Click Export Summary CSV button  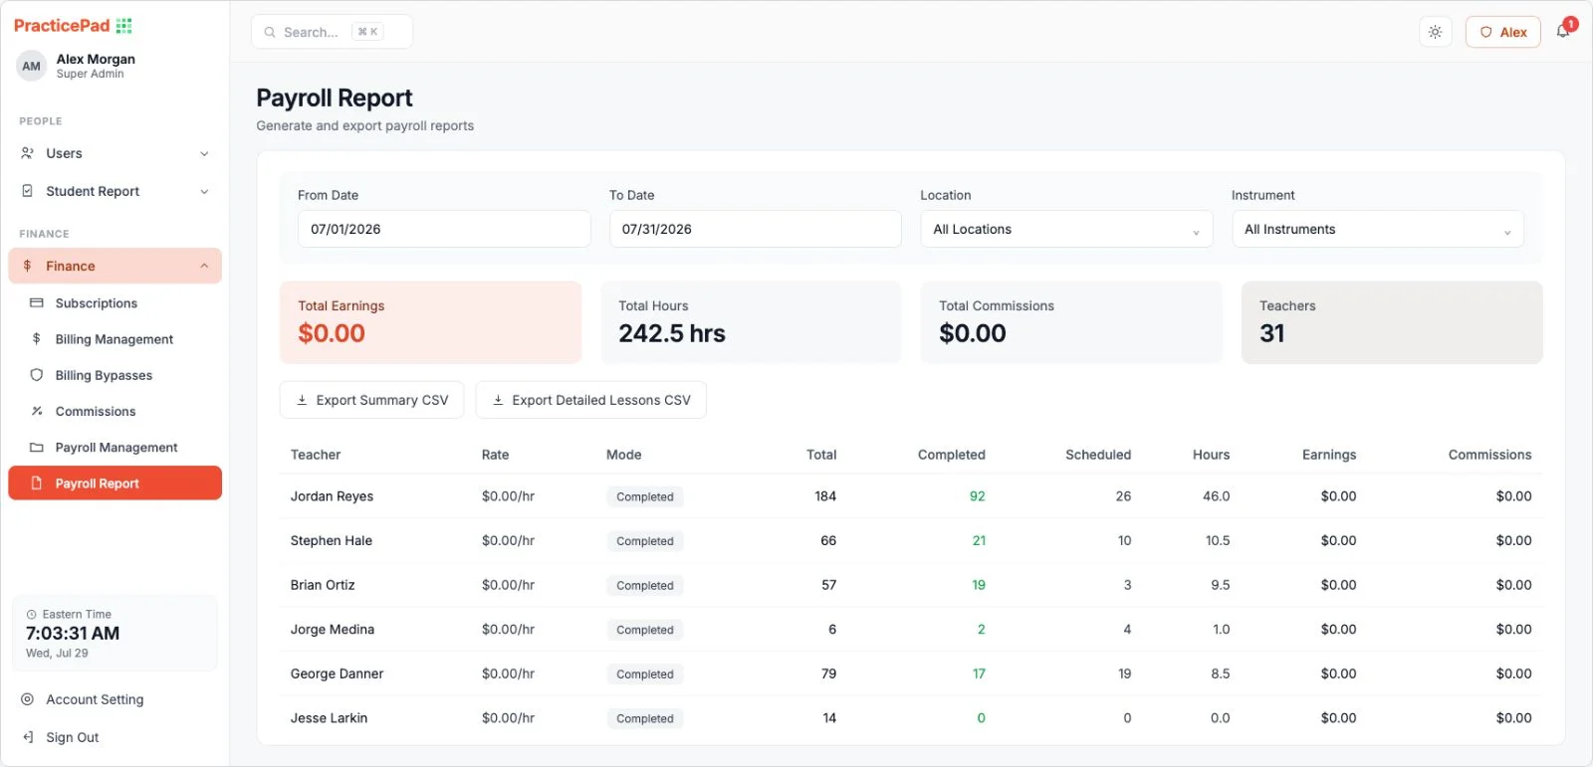click(371, 400)
